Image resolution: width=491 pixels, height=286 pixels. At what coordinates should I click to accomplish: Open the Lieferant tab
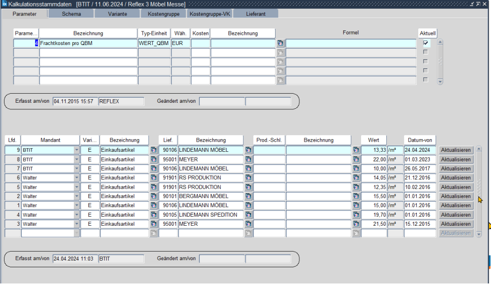(255, 14)
